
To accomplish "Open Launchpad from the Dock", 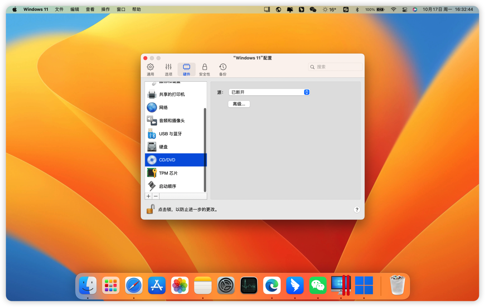I will 111,285.
